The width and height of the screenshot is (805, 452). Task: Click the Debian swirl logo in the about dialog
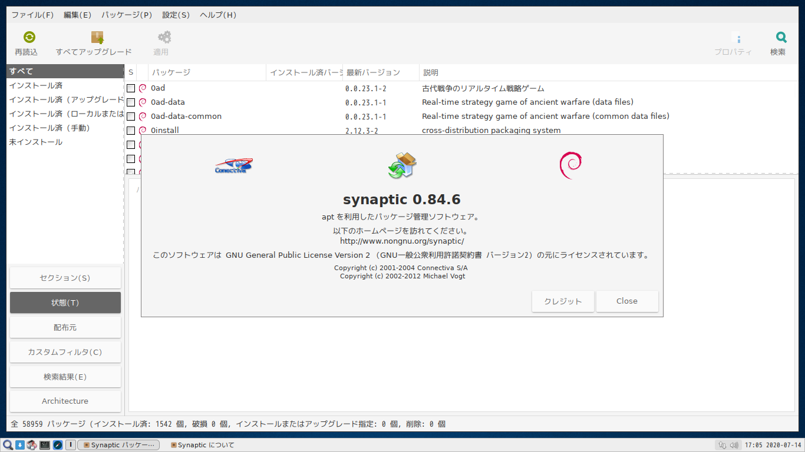tap(570, 165)
